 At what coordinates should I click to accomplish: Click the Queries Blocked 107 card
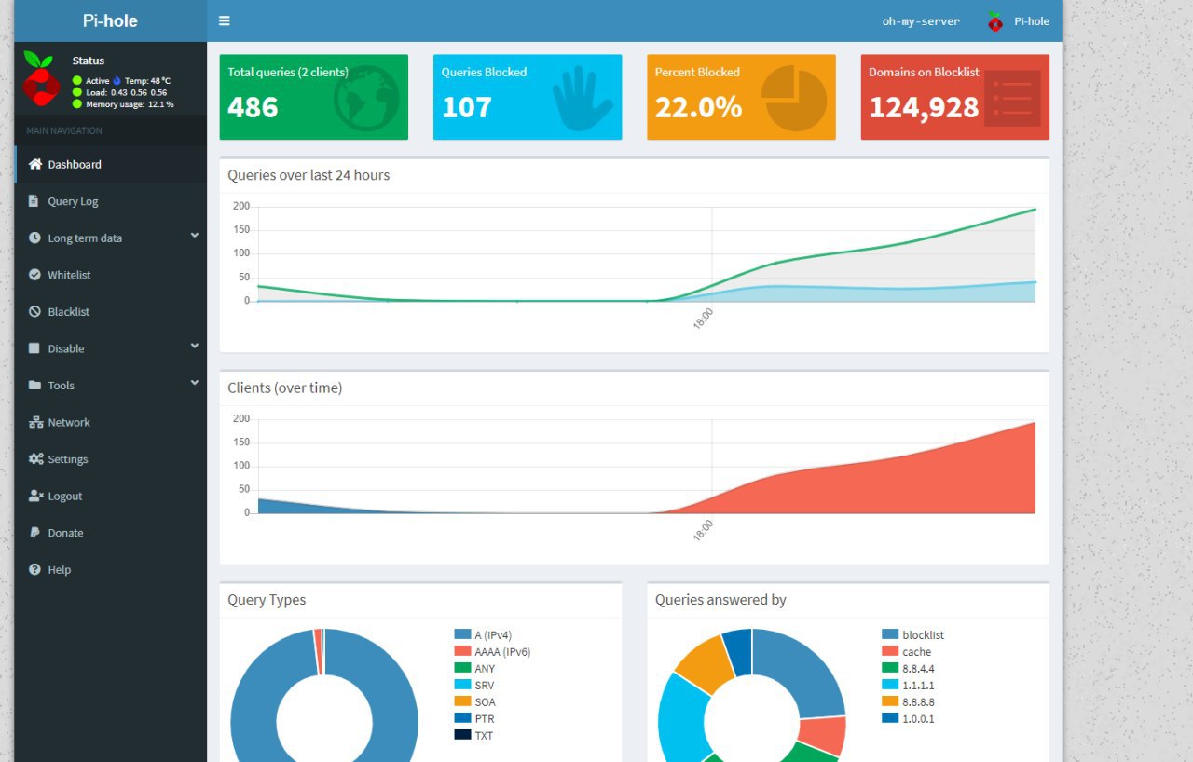(528, 97)
